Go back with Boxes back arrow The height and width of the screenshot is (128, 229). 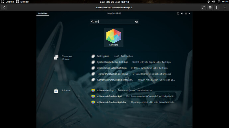click(4, 7)
